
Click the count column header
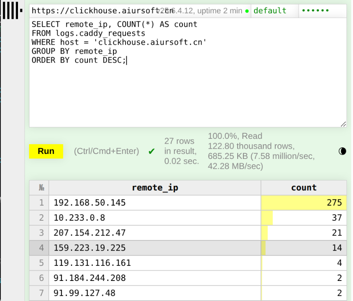(304, 188)
